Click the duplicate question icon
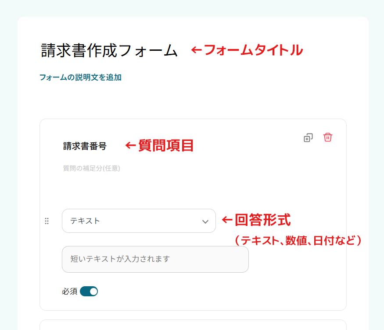Screen dimensions: 384x330 309,137
